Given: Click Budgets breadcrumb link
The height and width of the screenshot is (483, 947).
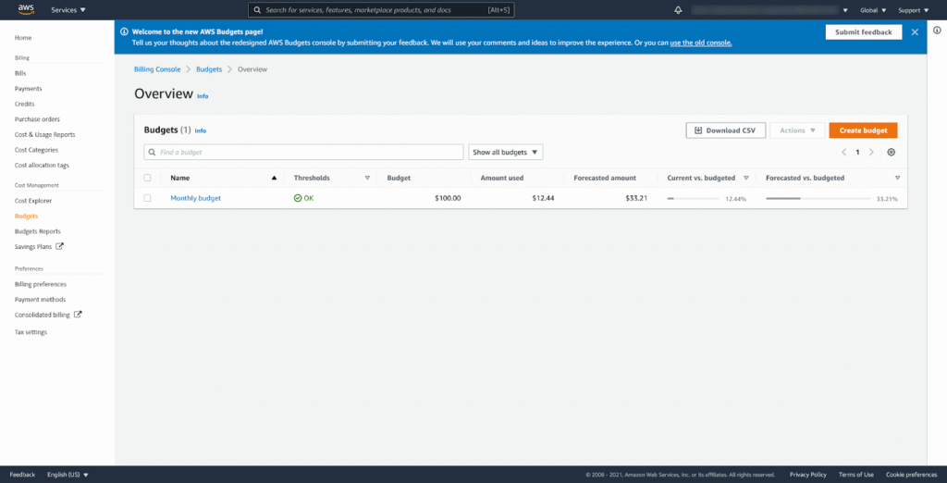Looking at the screenshot, I should 209,69.
